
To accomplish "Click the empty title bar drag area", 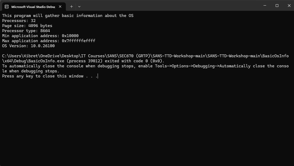I will coord(170,6).
